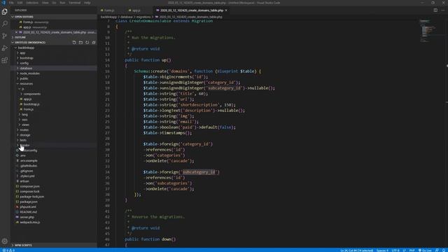Click the feedback icon in status bar
The image size is (448, 252).
[437, 251]
